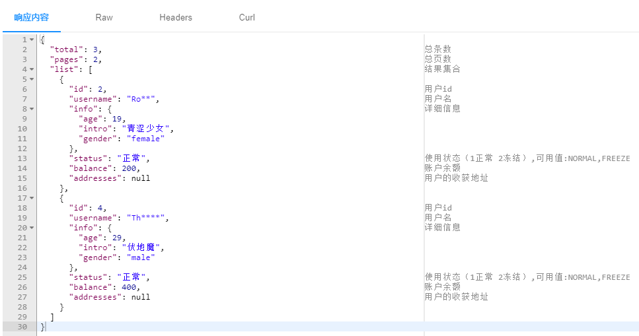
Task: Click the username value "Ro**"
Action: 141,99
